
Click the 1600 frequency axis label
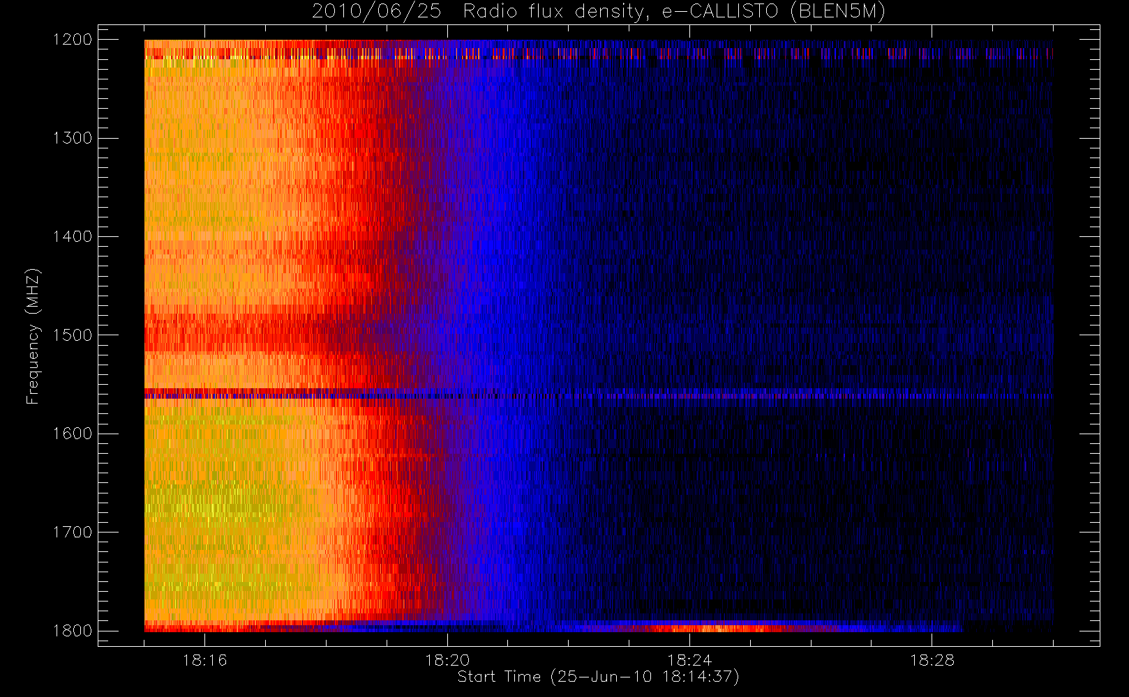(x=73, y=434)
